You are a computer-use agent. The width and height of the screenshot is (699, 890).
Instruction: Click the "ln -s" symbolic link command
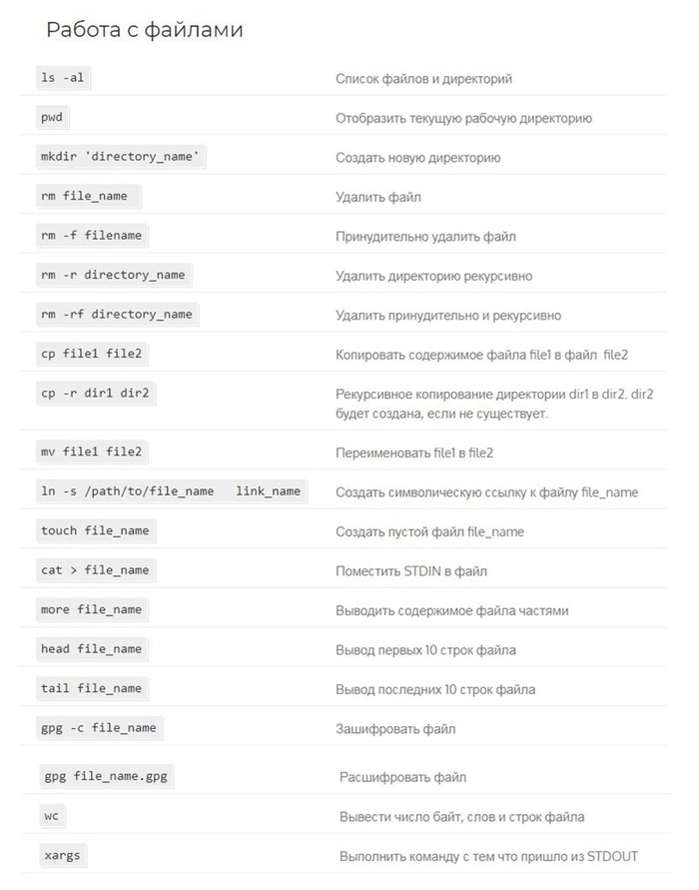170,491
